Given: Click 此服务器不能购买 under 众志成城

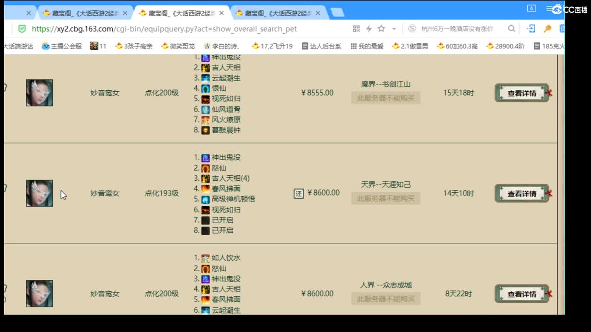Looking at the screenshot, I should coord(386,299).
